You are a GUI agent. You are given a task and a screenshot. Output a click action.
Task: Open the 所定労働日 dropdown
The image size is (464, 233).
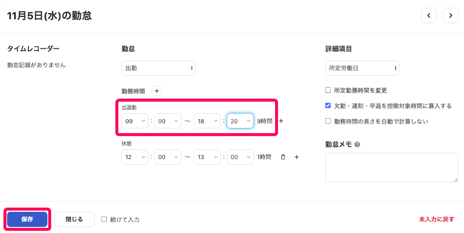click(x=362, y=68)
